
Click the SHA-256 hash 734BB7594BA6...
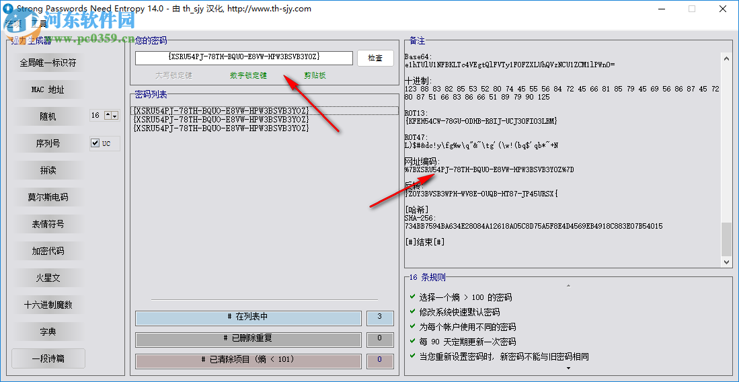533,227
